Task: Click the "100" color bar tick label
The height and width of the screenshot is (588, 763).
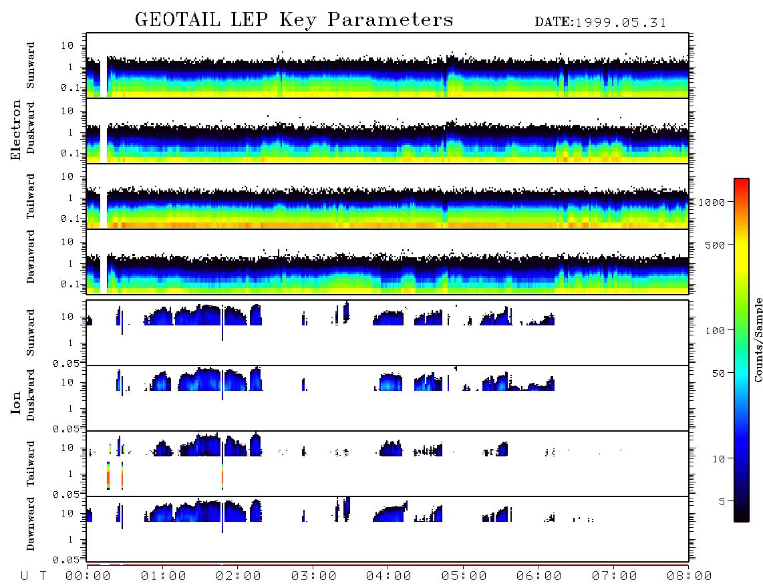Action: click(716, 331)
